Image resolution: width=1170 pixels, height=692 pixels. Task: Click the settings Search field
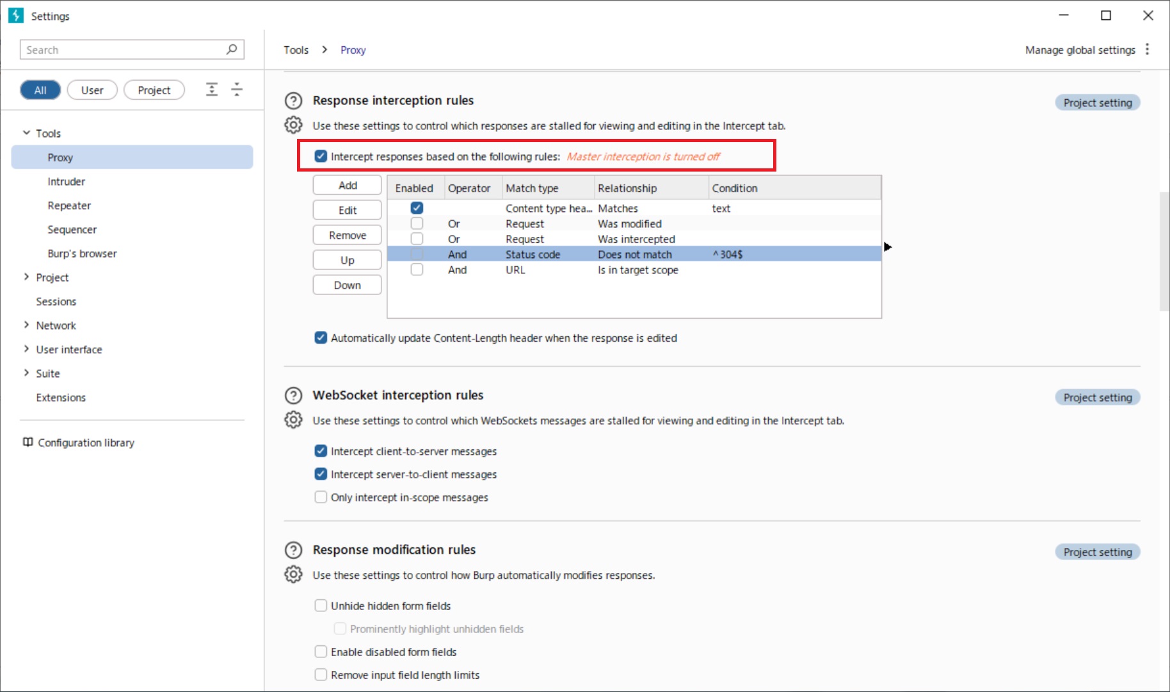point(132,49)
